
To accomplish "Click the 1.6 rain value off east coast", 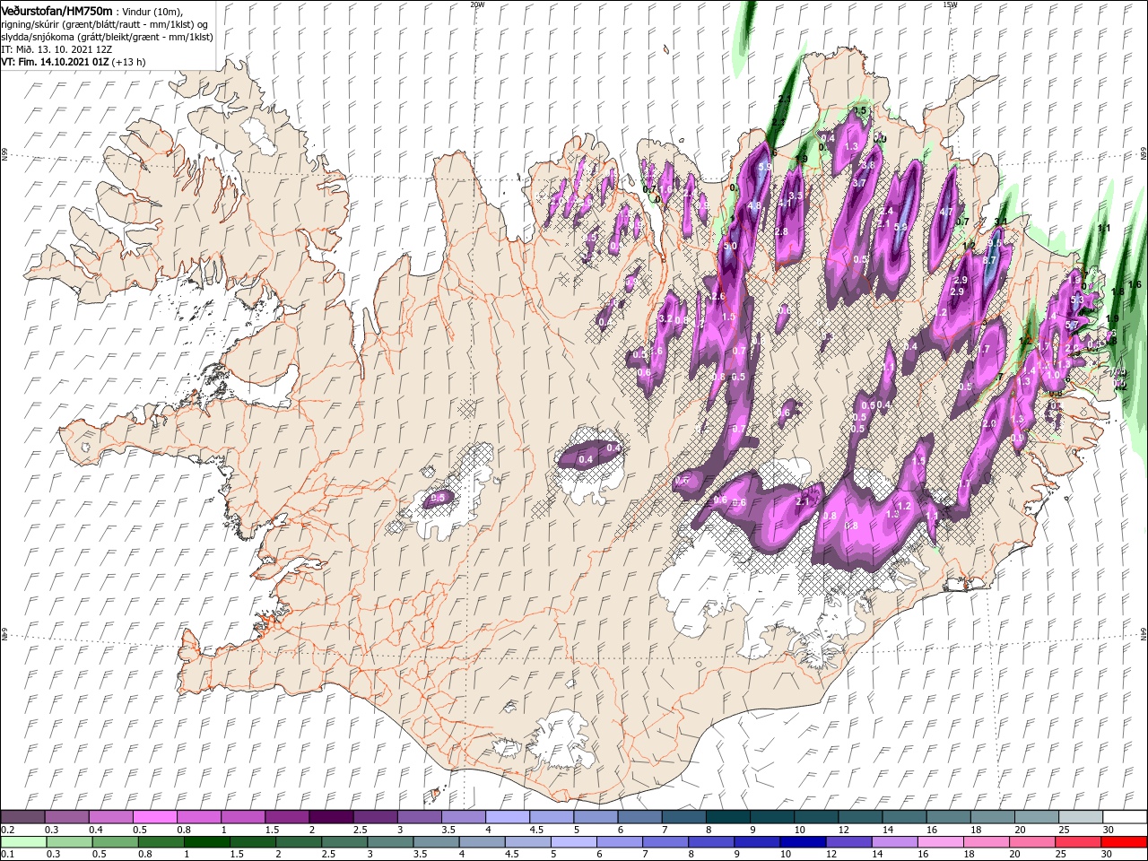I will coord(1135,284).
